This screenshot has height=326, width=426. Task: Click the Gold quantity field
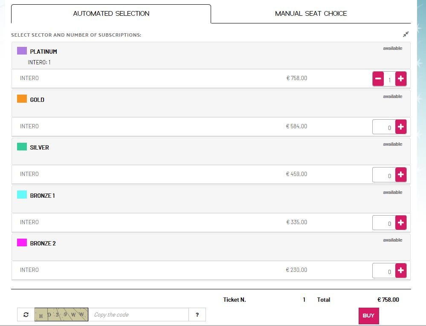click(x=384, y=127)
